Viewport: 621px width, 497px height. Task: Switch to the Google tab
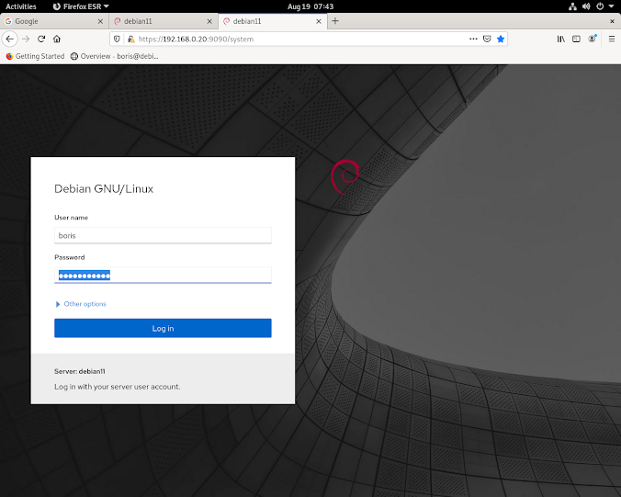(x=54, y=21)
